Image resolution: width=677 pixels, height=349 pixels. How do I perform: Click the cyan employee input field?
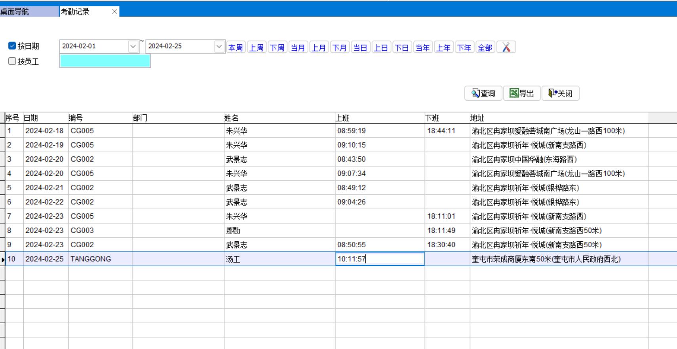[x=105, y=61]
